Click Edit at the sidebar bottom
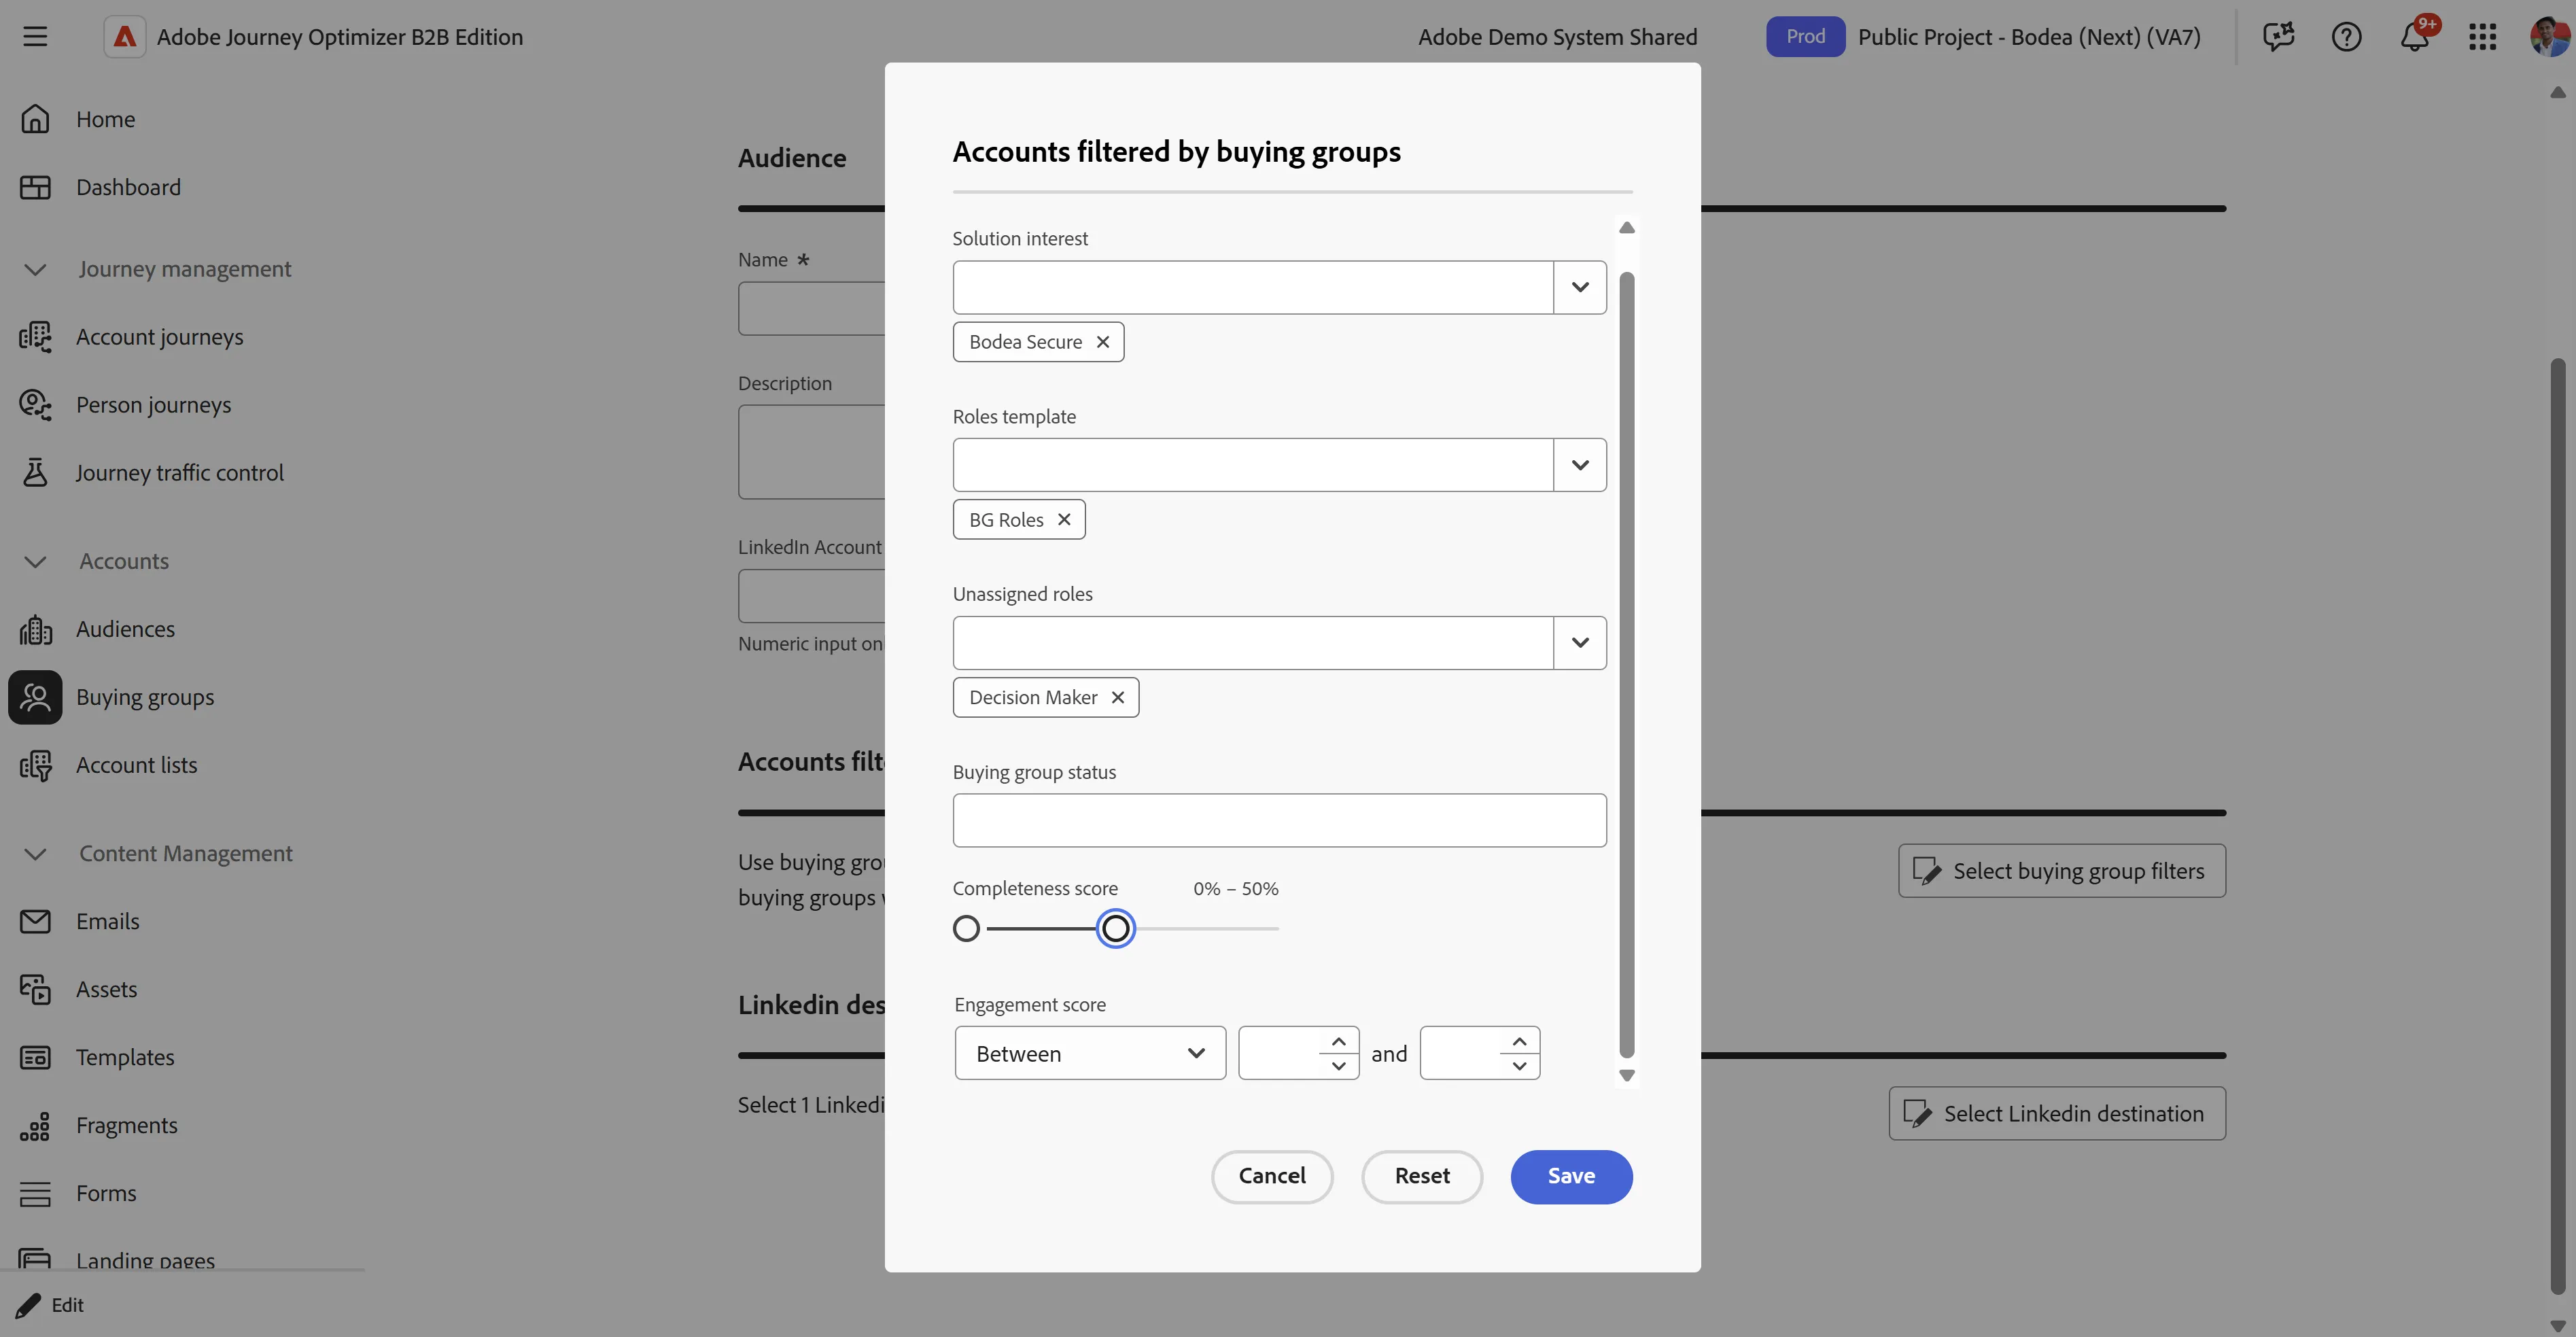Image resolution: width=2576 pixels, height=1337 pixels. coord(50,1304)
